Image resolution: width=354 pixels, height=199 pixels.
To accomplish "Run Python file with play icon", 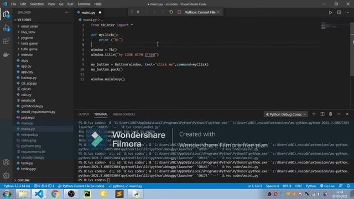I will 330,12.
